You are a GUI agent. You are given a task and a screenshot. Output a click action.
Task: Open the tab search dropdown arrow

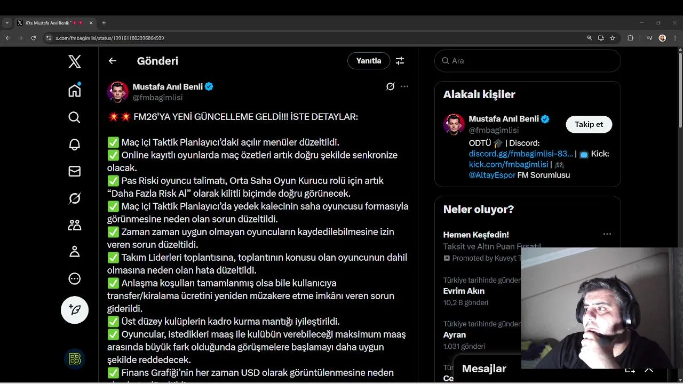7,23
